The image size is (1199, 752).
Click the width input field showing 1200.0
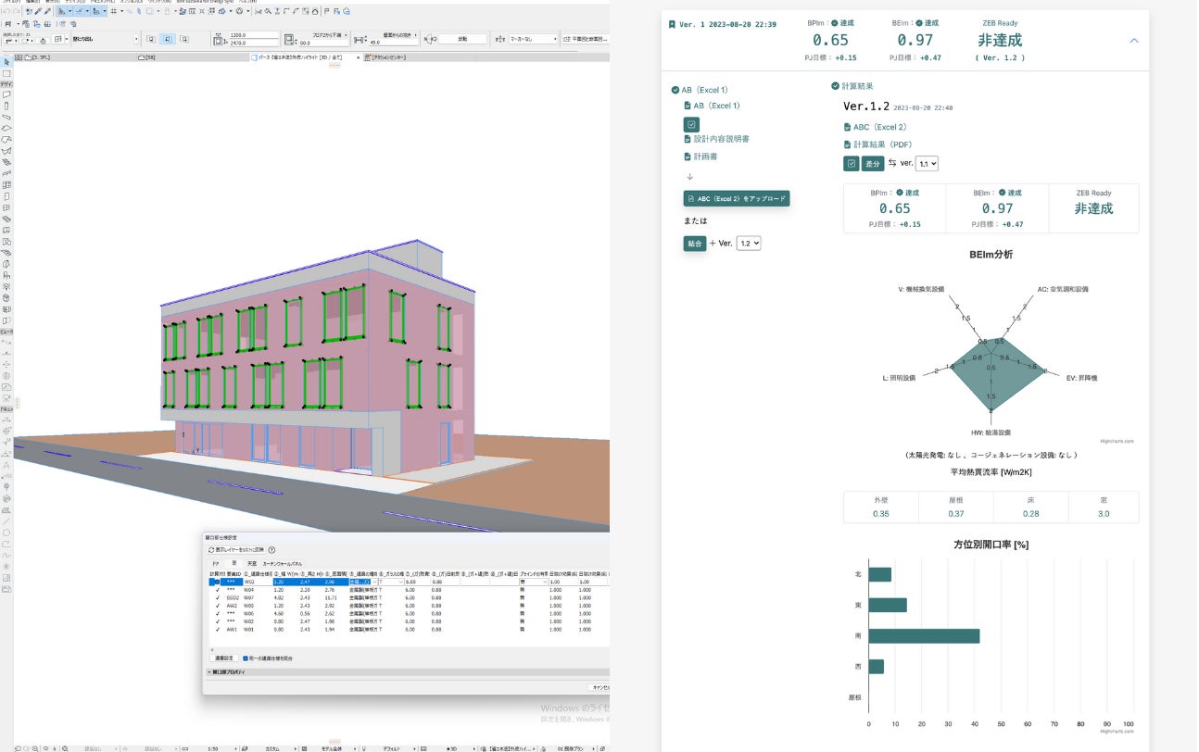250,35
